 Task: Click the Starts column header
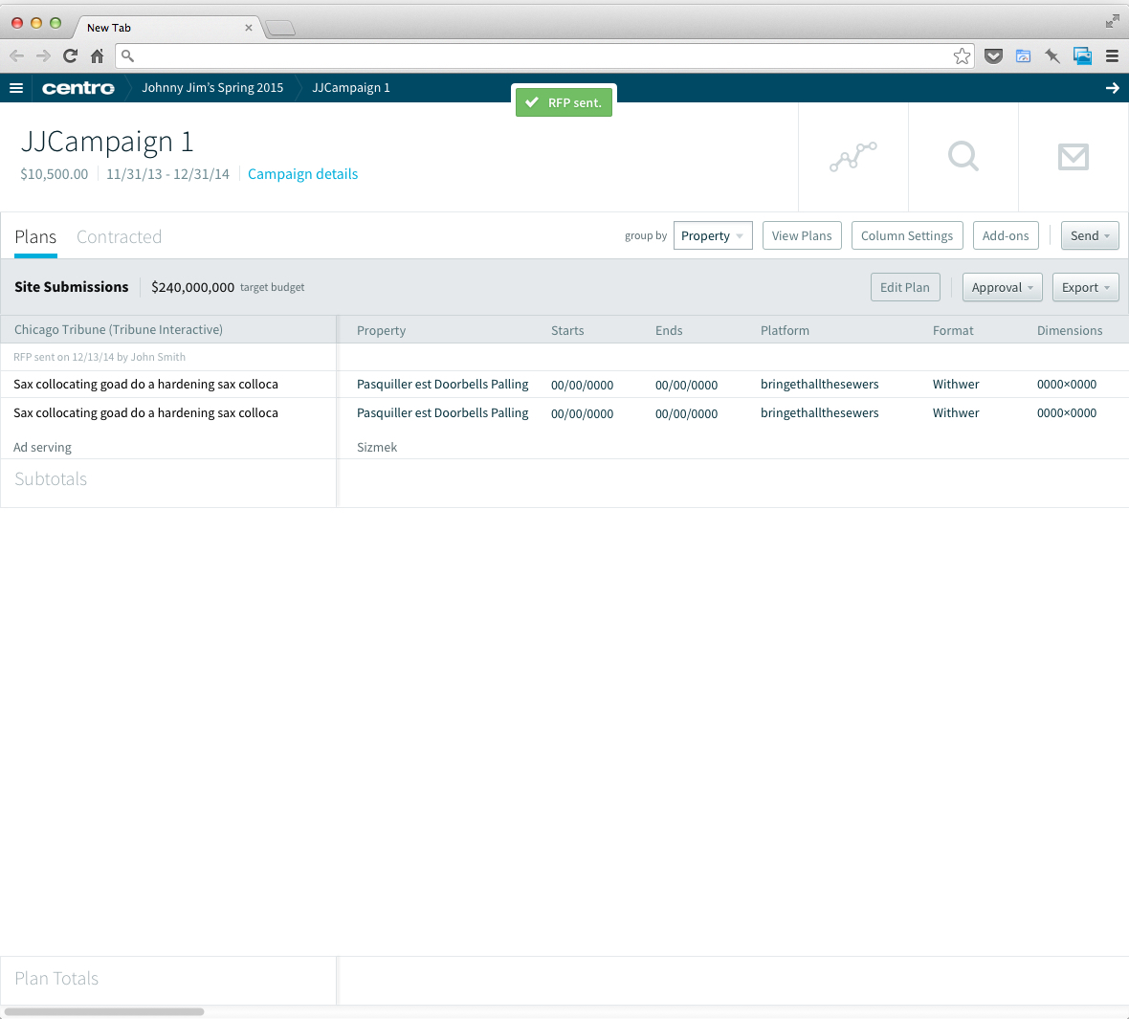click(x=567, y=330)
